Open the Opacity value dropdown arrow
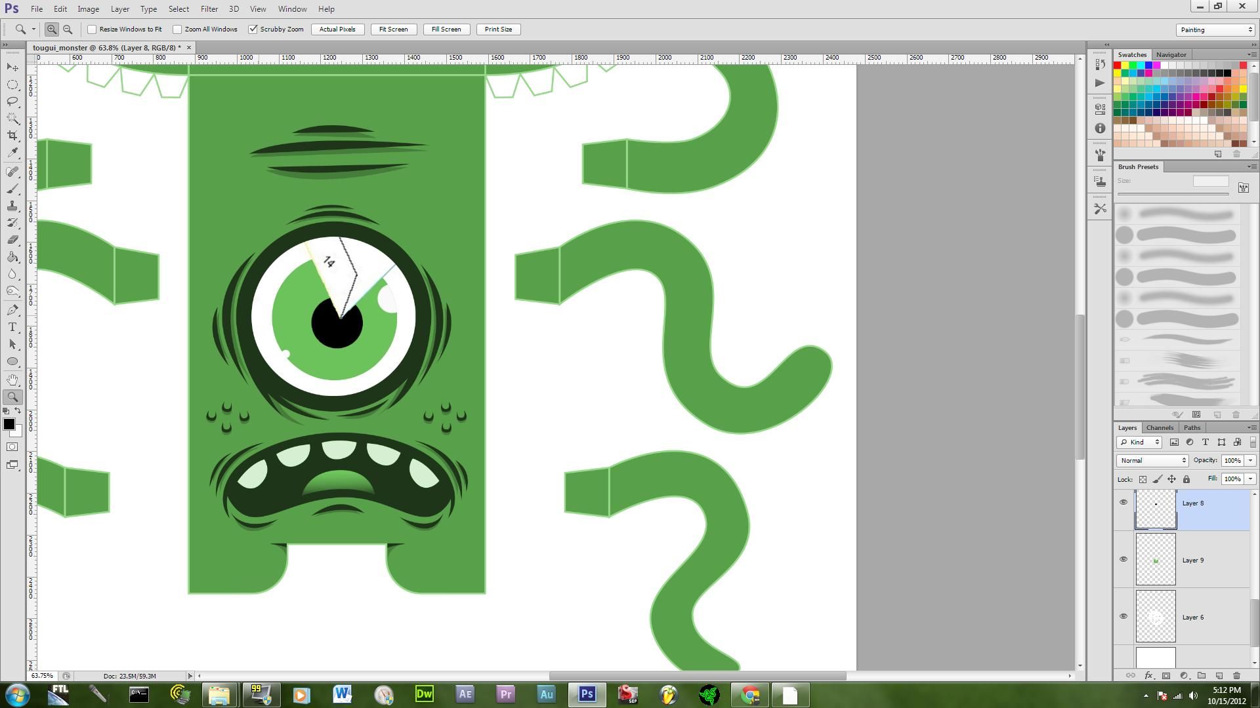This screenshot has height=708, width=1260. [1250, 460]
